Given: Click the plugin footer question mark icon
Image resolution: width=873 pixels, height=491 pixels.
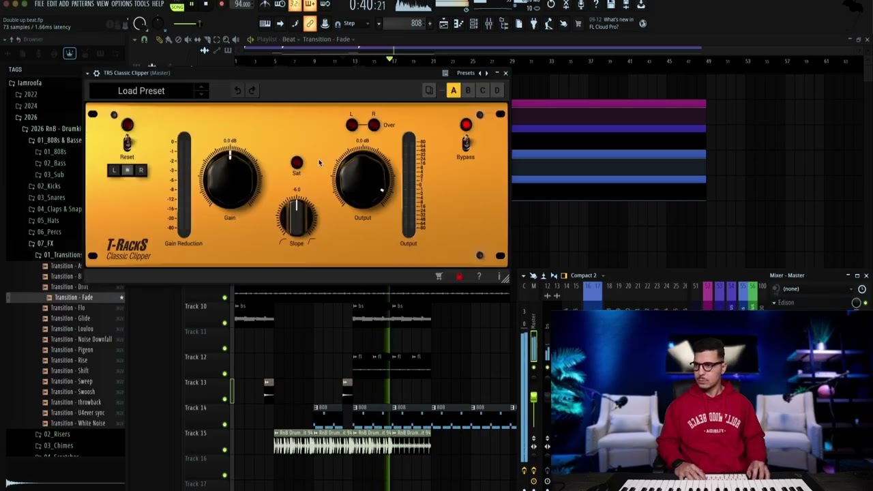Looking at the screenshot, I should click(x=479, y=276).
